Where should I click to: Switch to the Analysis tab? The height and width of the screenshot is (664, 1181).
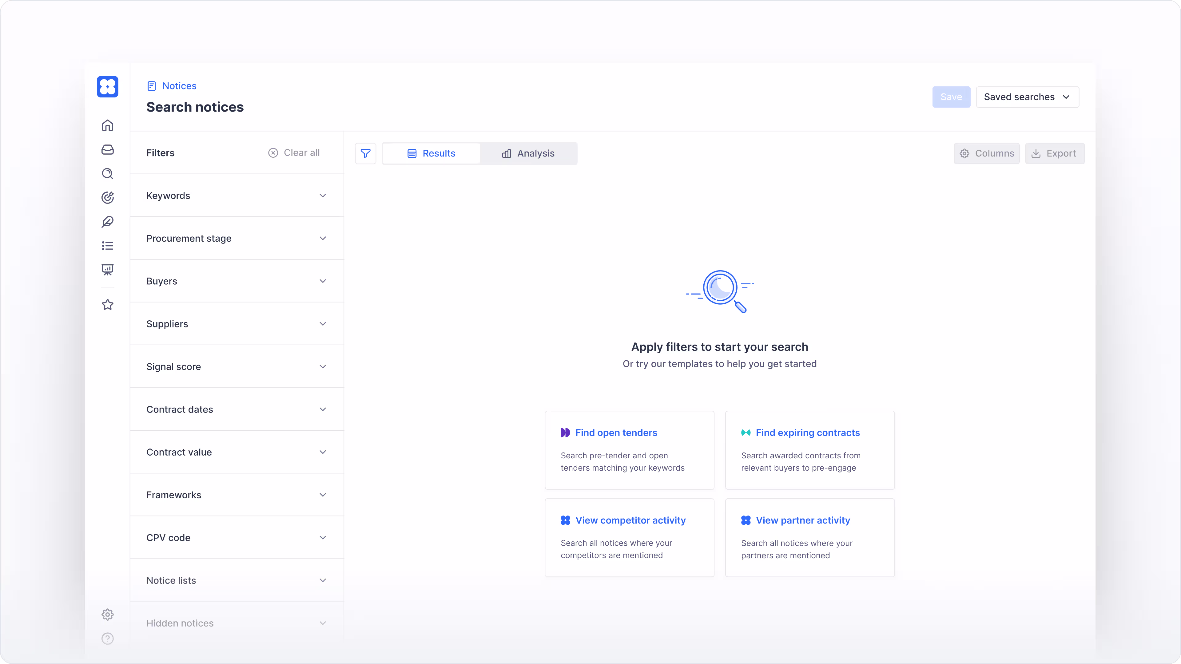pyautogui.click(x=528, y=153)
